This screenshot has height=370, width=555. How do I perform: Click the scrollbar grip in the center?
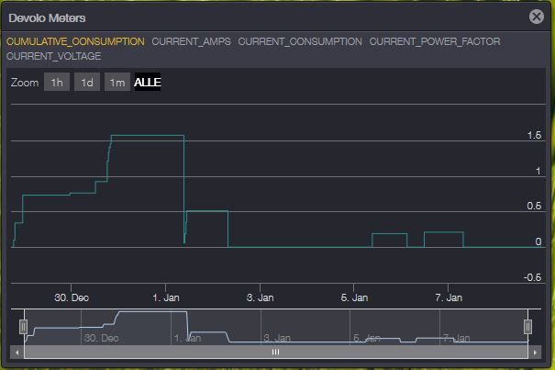coord(274,352)
